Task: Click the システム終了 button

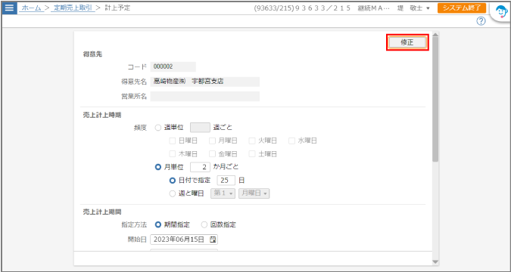Action: click(x=462, y=8)
